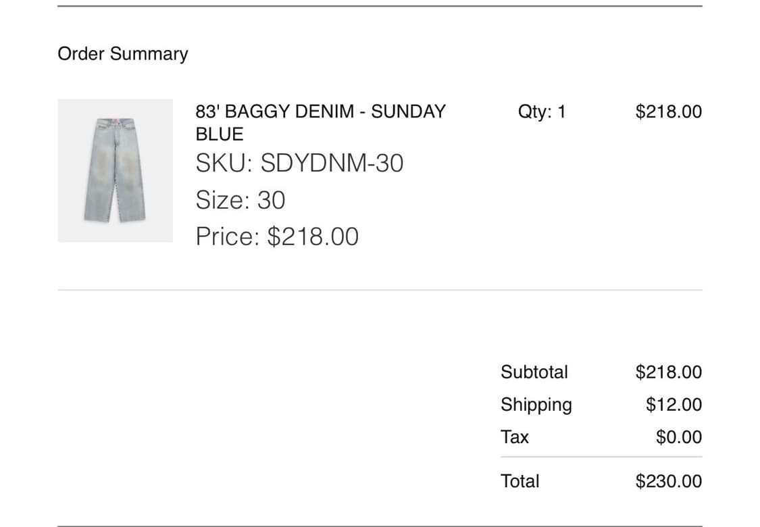This screenshot has height=527, width=760.
Task: Open the 83' BAGGY DENIM - SUNDAY BLUE title
Action: [x=320, y=122]
